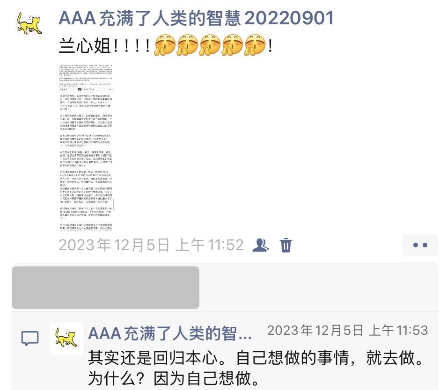Tap the first blushing emoji in post

coord(165,45)
